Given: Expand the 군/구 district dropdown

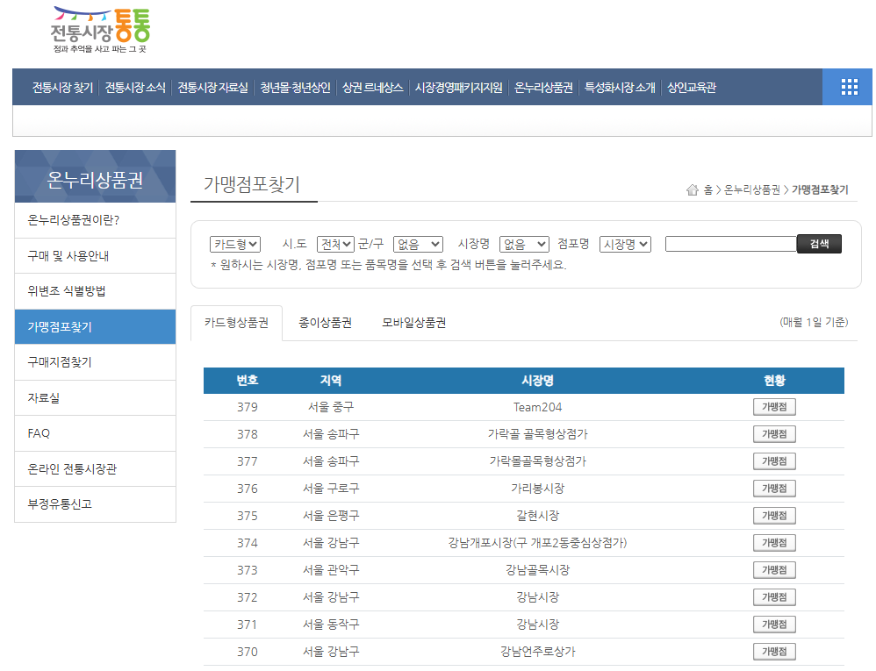Looking at the screenshot, I should [418, 245].
